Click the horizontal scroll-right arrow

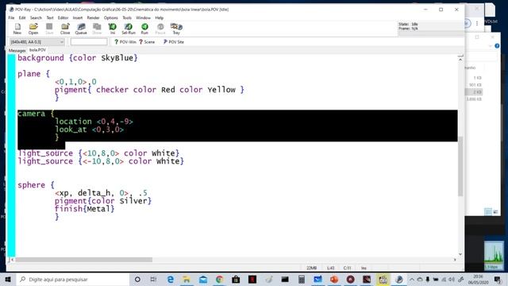point(455,260)
